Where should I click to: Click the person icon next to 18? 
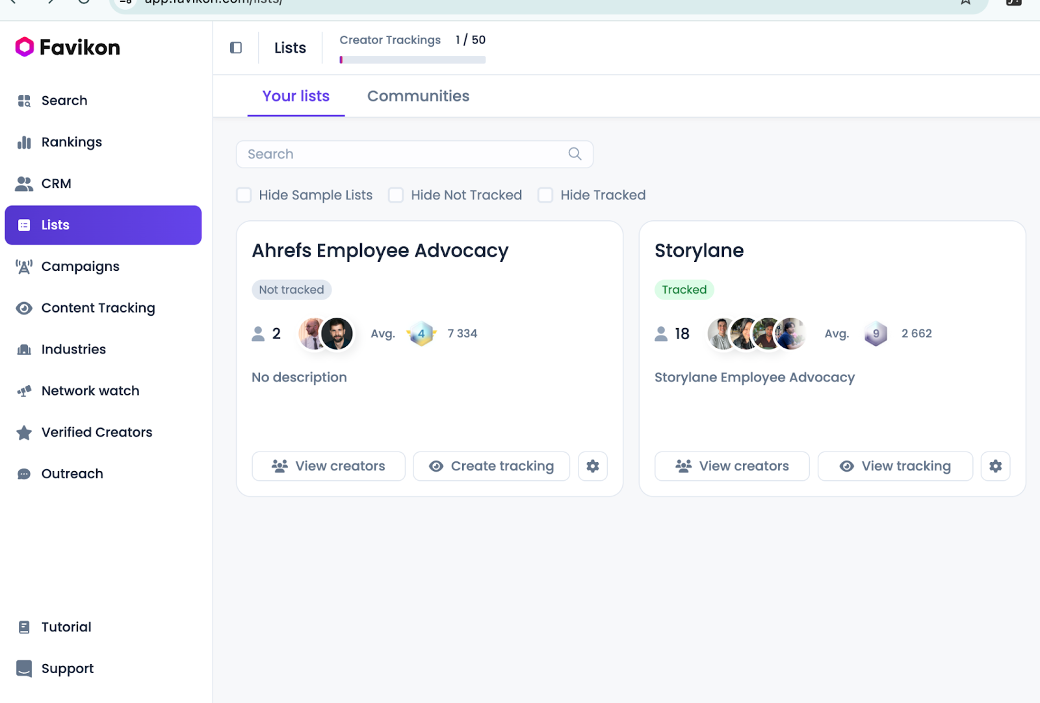click(661, 334)
